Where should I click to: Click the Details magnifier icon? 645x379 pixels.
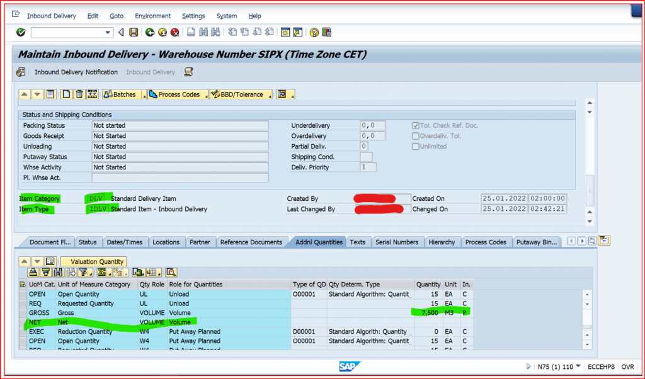tap(171, 272)
